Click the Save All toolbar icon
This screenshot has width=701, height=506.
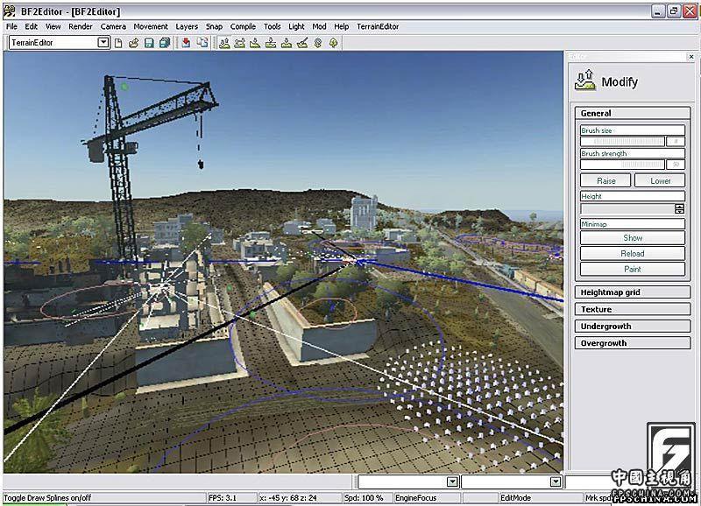[165, 43]
